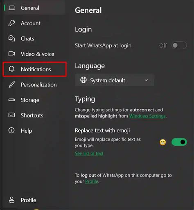Enable Start WhatsApp at login toggle
Image resolution: width=194 pixels, height=210 pixels.
[179, 45]
